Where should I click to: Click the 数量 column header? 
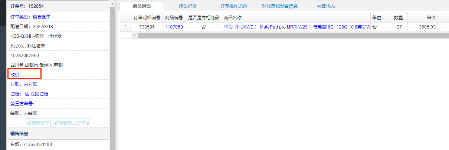398,17
